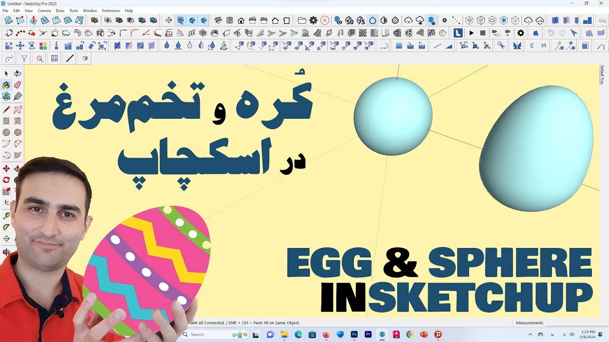Toggle the half-filled drop style

tap(384, 20)
